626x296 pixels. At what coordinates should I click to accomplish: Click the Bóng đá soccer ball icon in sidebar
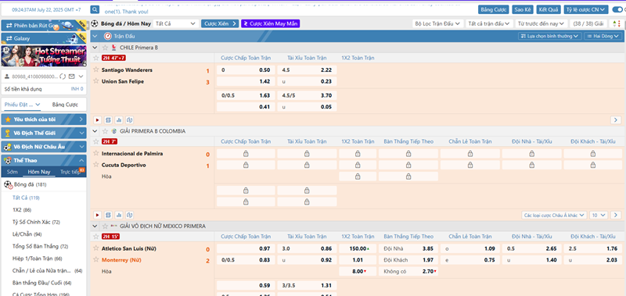coord(8,184)
